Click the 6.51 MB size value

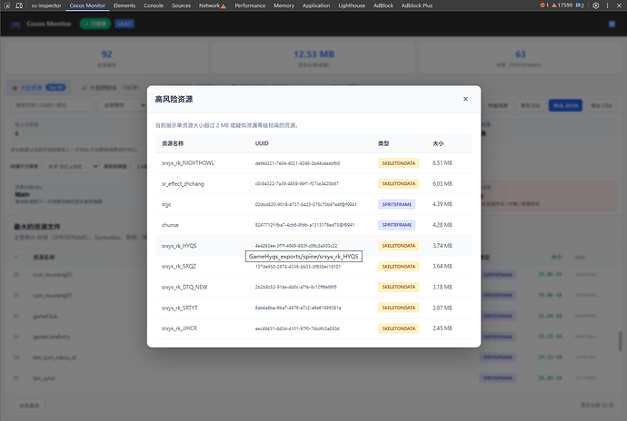(443, 163)
